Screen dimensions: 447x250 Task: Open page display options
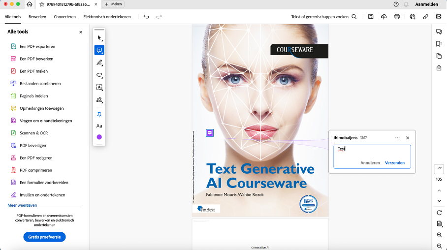tap(439, 224)
